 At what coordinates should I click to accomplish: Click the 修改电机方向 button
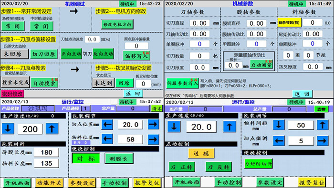pos(117,24)
